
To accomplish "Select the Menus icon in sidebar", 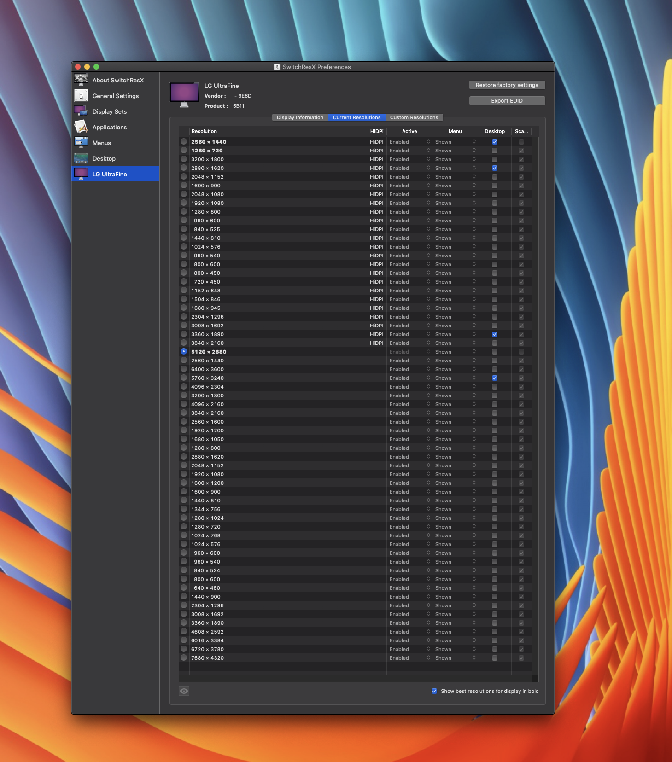I will pos(81,143).
